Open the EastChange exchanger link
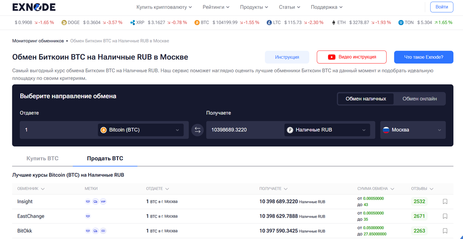The height and width of the screenshot is (239, 463). coord(31,216)
